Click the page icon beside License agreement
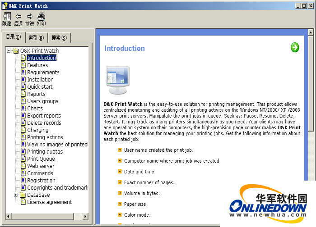 (x=23, y=202)
